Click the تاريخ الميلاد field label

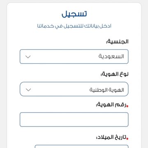(x=111, y=137)
